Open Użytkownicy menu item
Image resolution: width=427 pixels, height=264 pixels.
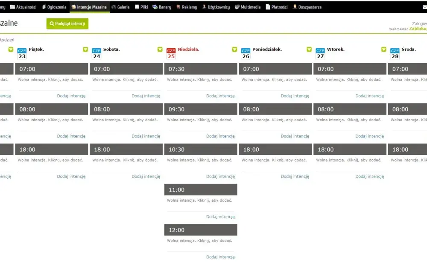coord(216,7)
